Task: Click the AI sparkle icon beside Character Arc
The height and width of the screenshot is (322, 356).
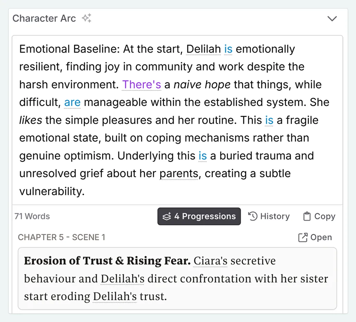Action: coord(86,18)
